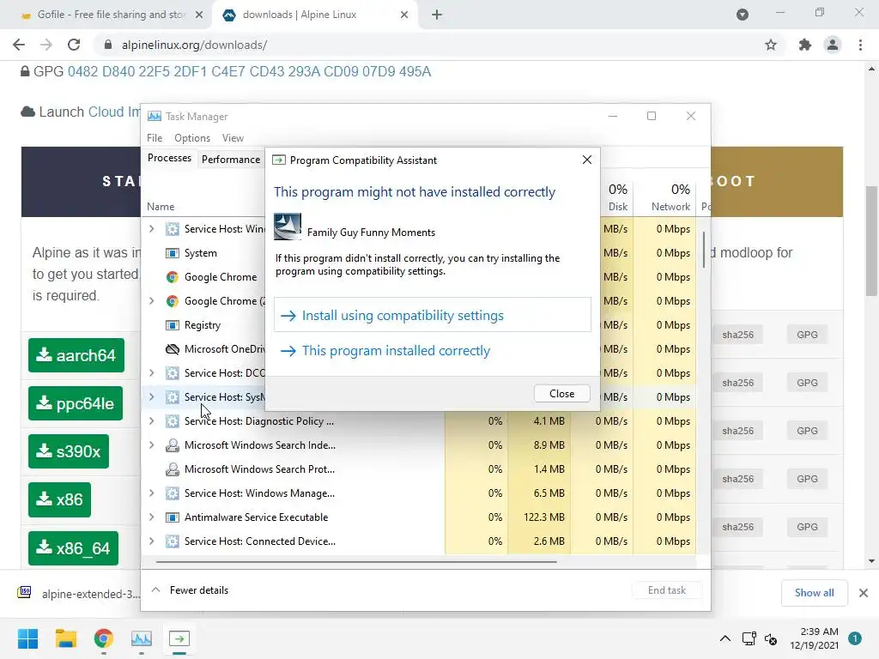
Task: Close Chrome downloads bar
Action: 864,593
